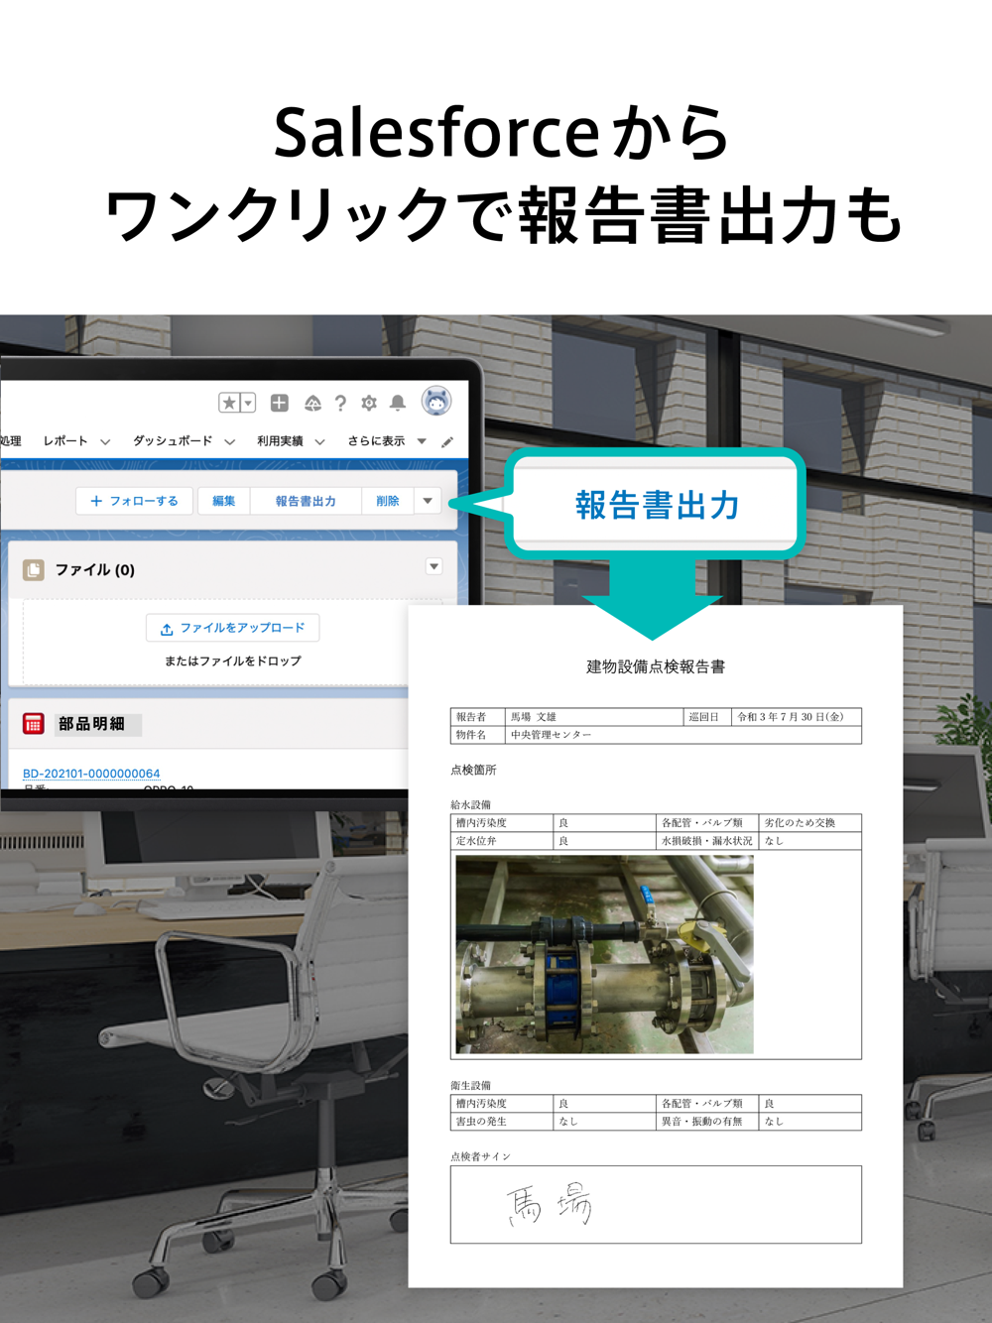Image resolution: width=992 pixels, height=1323 pixels.
Task: Click the 点検者サイン signature box
Action: tap(656, 1204)
